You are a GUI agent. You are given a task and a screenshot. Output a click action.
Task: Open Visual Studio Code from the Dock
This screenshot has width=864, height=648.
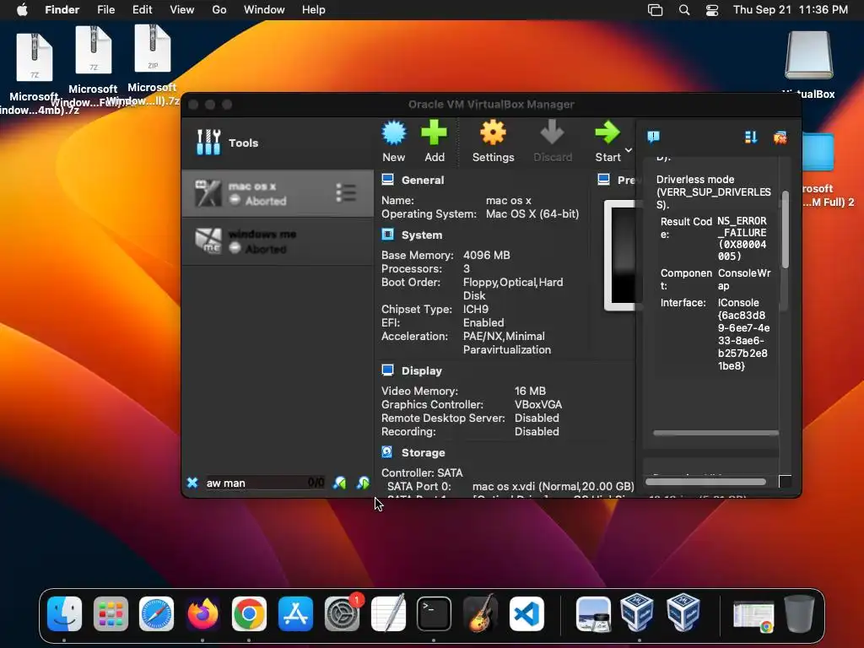pos(526,613)
